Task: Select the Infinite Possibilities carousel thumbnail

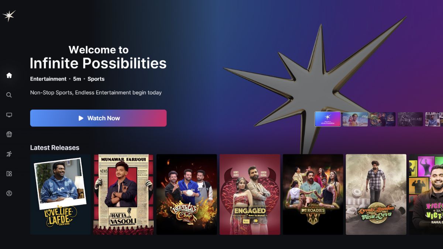Action: (x=328, y=119)
